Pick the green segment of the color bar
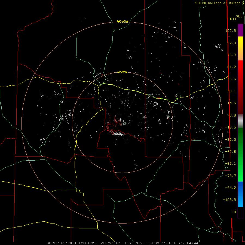 point(240,155)
